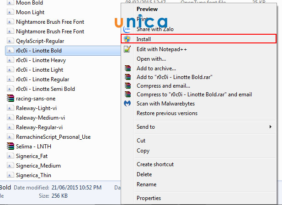Choose Add to "r0c0i - Linotte Bold.rar"
Viewport: 282px width, 205px height.
(x=175, y=77)
